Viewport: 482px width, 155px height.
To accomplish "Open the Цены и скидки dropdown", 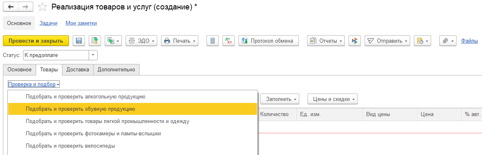I will click(x=332, y=99).
